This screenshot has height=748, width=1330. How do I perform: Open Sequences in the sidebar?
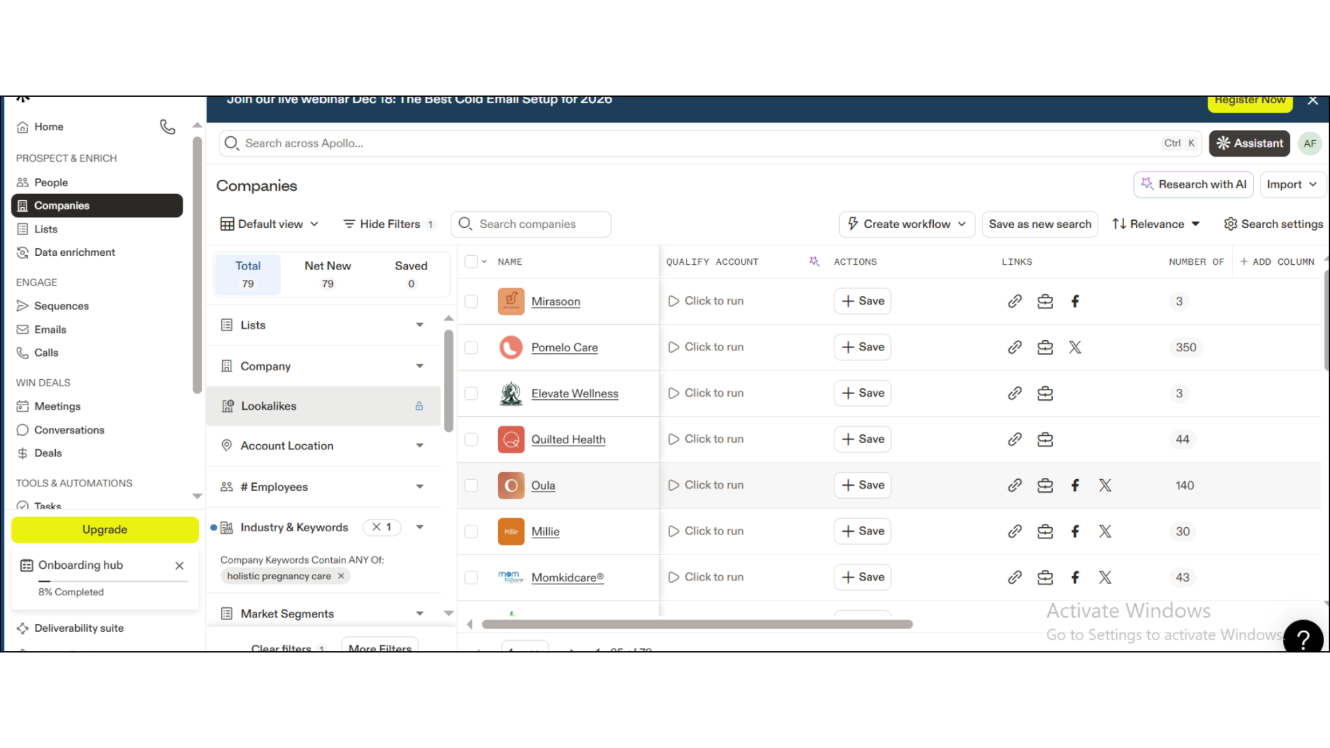(x=61, y=306)
